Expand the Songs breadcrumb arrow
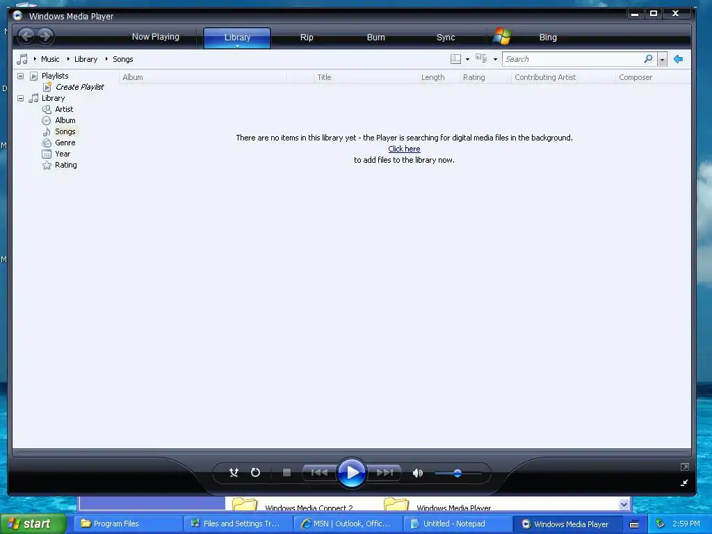This screenshot has height=534, width=712. tap(106, 59)
